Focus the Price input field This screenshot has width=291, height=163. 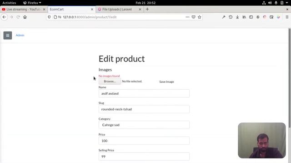coord(144,141)
